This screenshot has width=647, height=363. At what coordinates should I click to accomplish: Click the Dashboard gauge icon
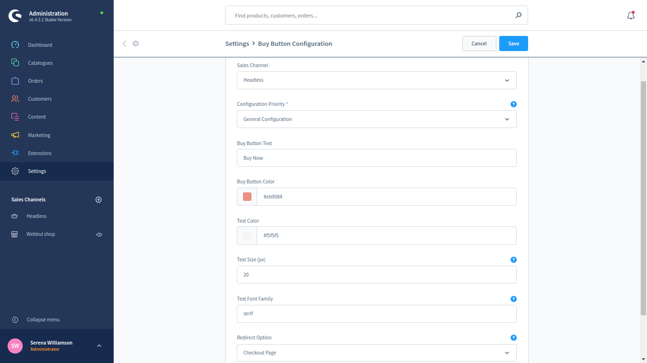[x=15, y=45]
